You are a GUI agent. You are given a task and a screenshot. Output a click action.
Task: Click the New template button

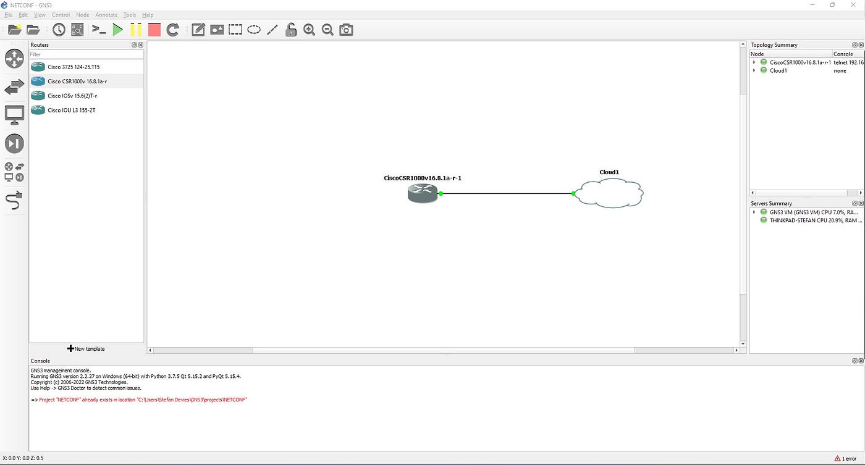coord(86,349)
